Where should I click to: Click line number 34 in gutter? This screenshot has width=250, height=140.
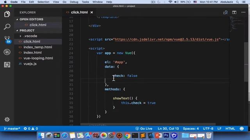tap(71, 98)
